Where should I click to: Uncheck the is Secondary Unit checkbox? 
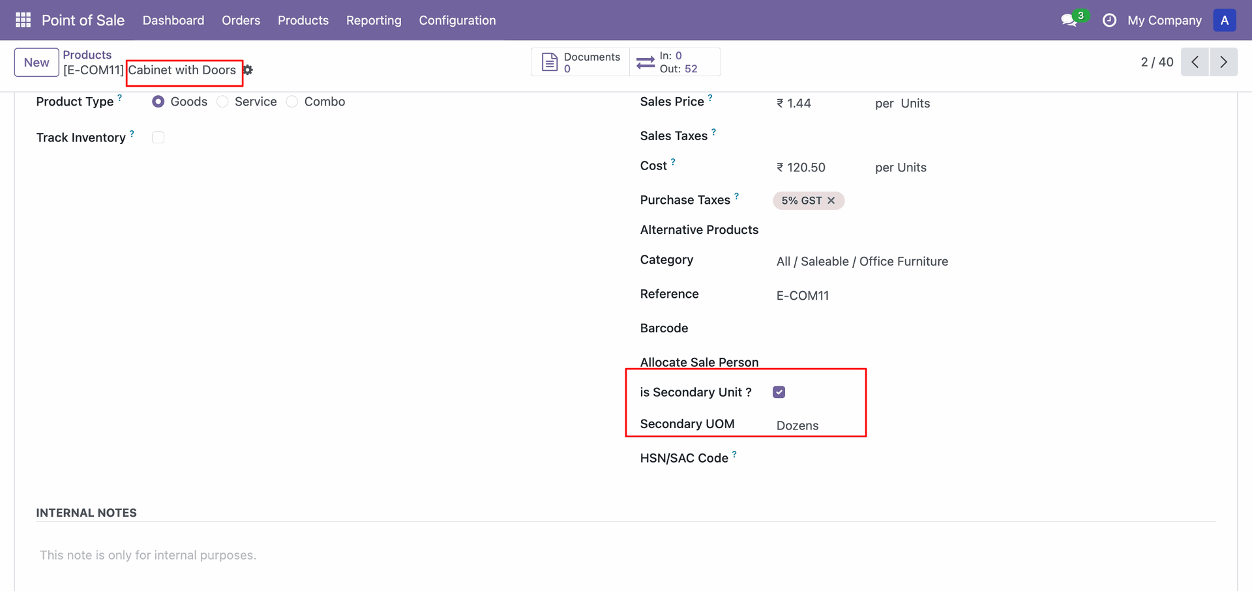(779, 392)
